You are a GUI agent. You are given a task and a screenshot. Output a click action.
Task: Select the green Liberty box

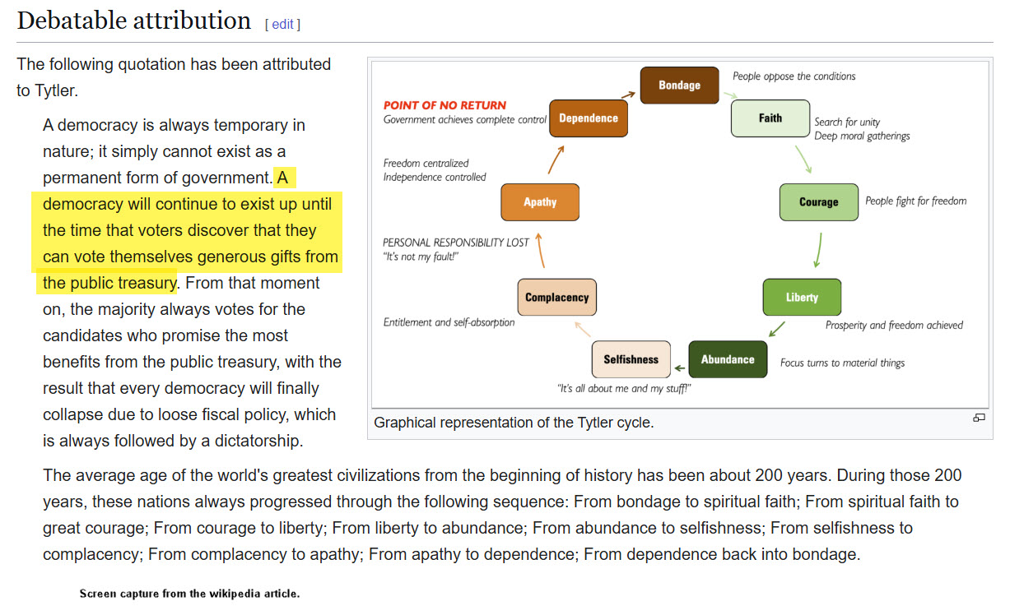pos(801,297)
